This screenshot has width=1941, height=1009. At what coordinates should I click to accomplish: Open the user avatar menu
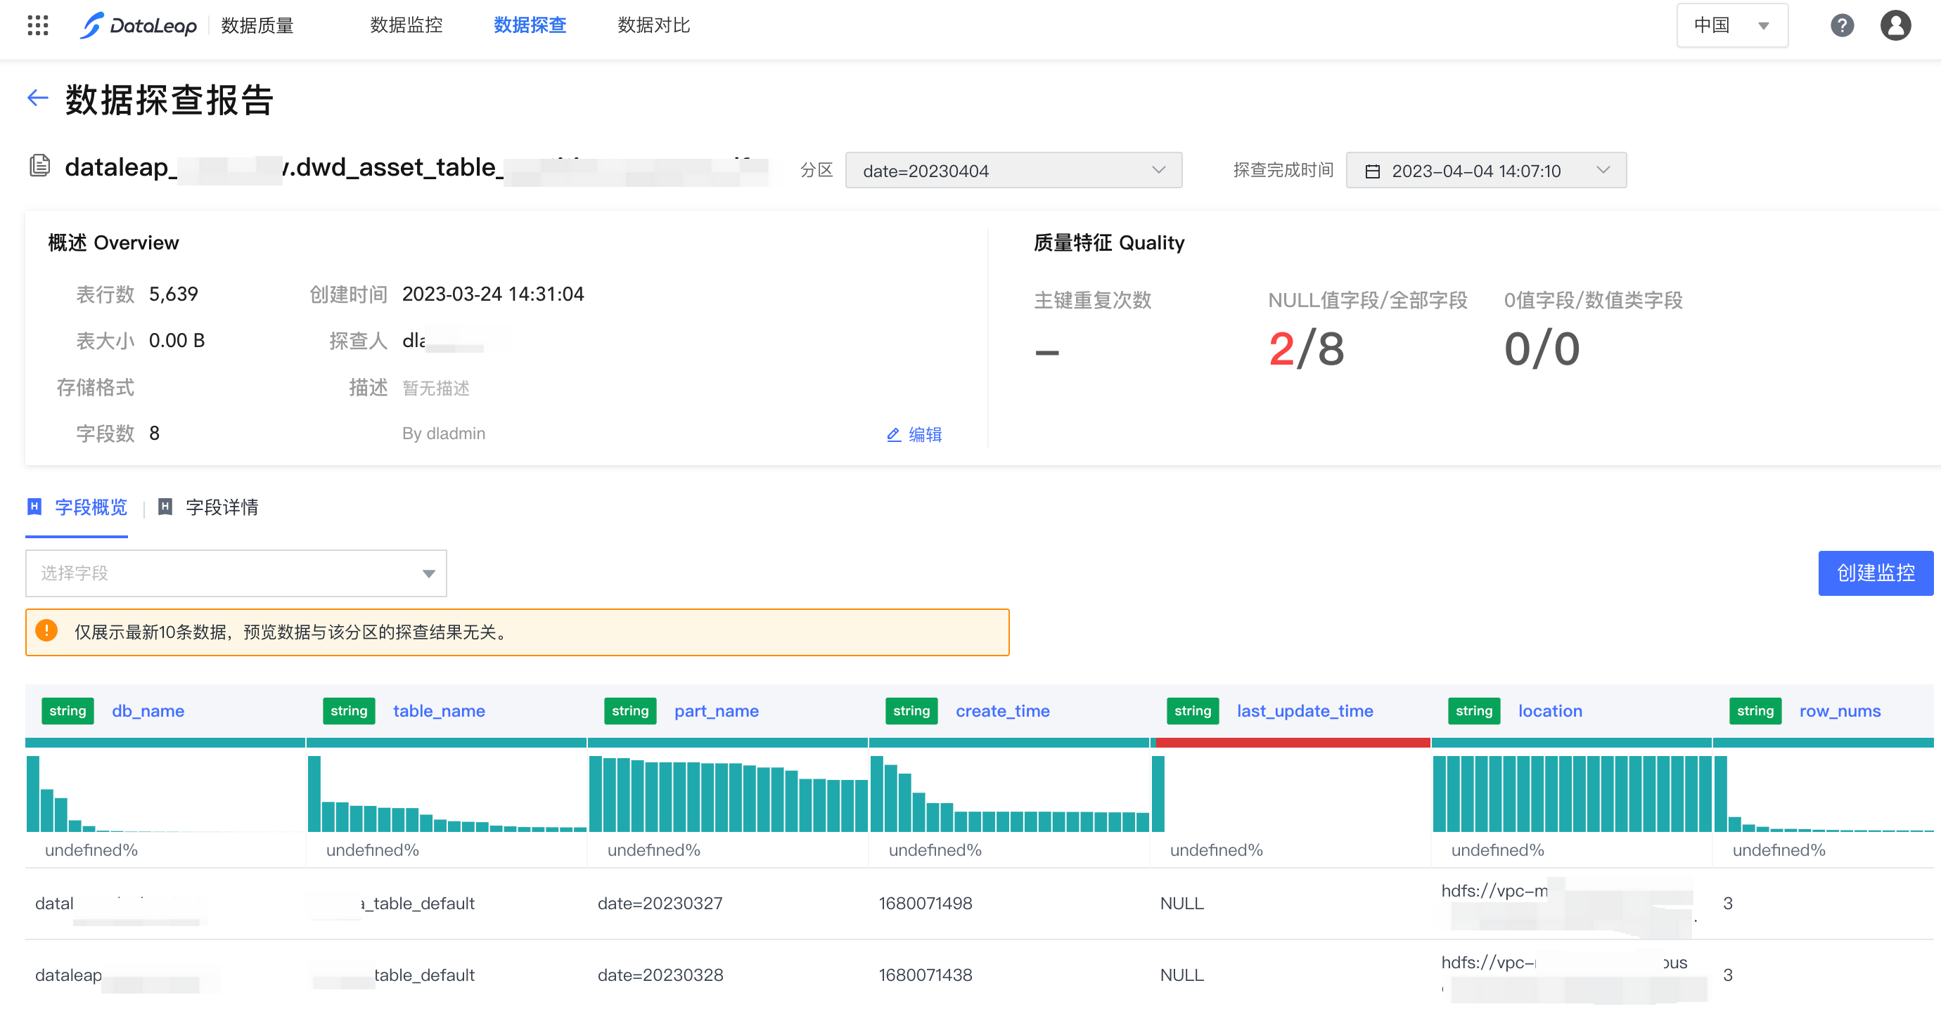click(1895, 25)
